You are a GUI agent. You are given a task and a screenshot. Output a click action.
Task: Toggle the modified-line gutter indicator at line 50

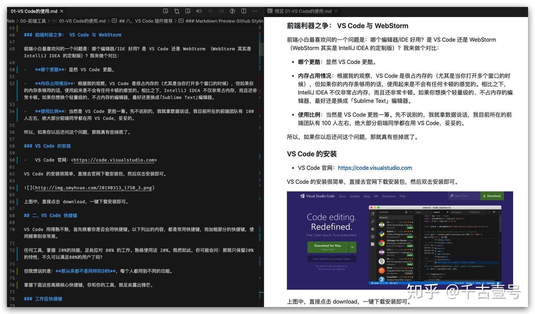tap(17, 69)
